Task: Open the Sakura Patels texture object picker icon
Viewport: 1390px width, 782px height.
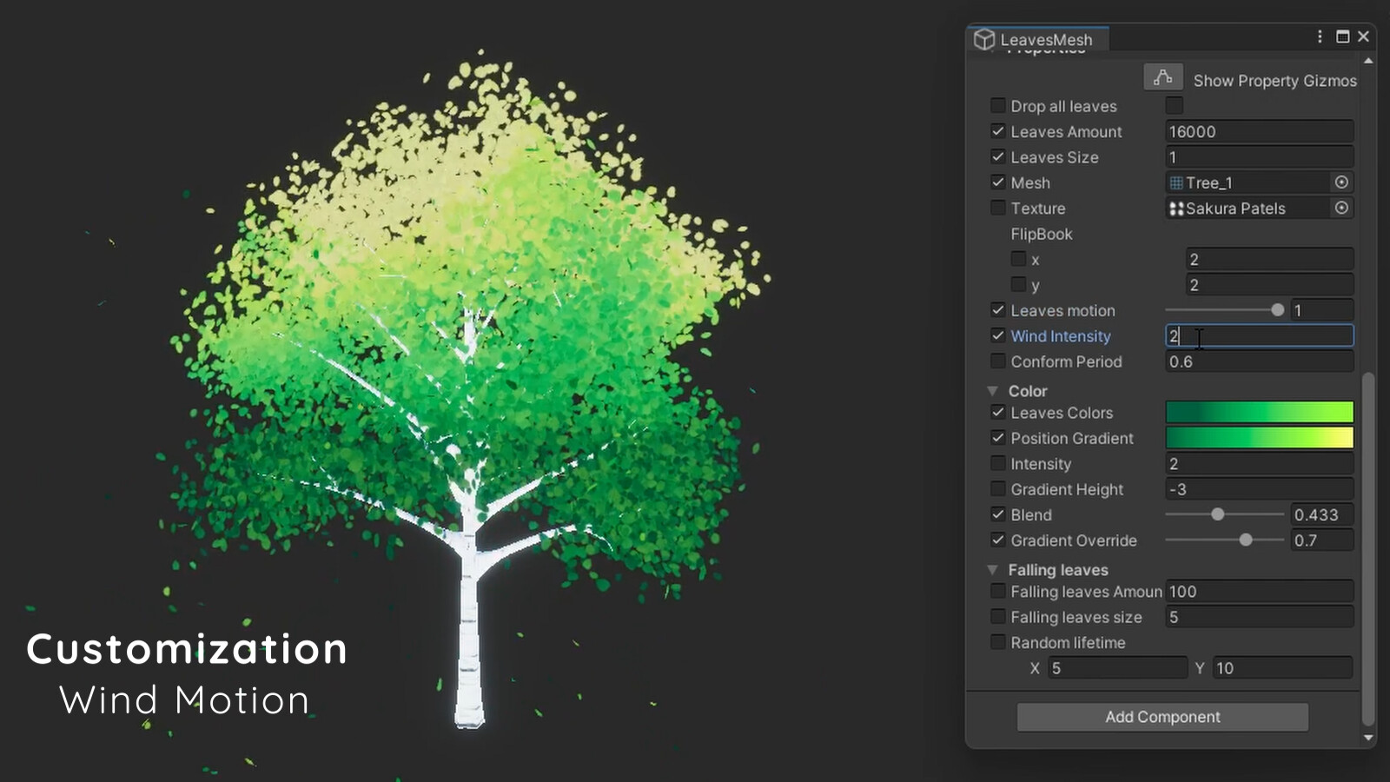Action: click(x=1341, y=208)
